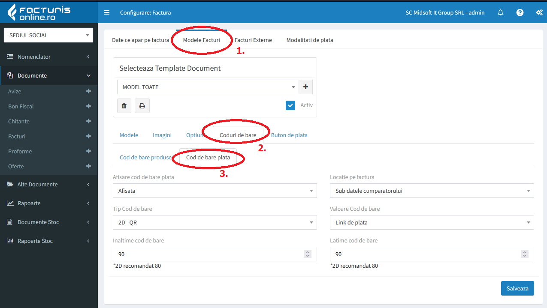Adjust Latime cod de bare spinner arrows
Screen dimensions: 547x308
(x=525, y=254)
